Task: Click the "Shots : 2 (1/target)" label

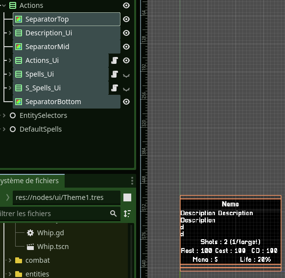Action: [x=230, y=242]
